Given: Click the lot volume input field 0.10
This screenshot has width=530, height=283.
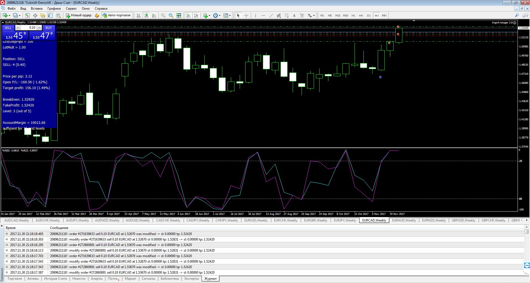Looking at the screenshot, I should pyautogui.click(x=29, y=28).
